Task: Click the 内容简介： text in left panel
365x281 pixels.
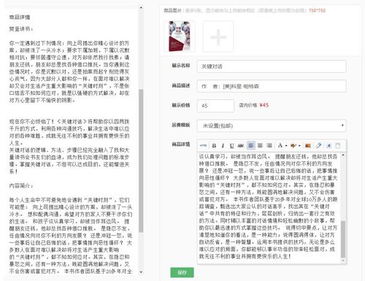Action: [x=21, y=186]
